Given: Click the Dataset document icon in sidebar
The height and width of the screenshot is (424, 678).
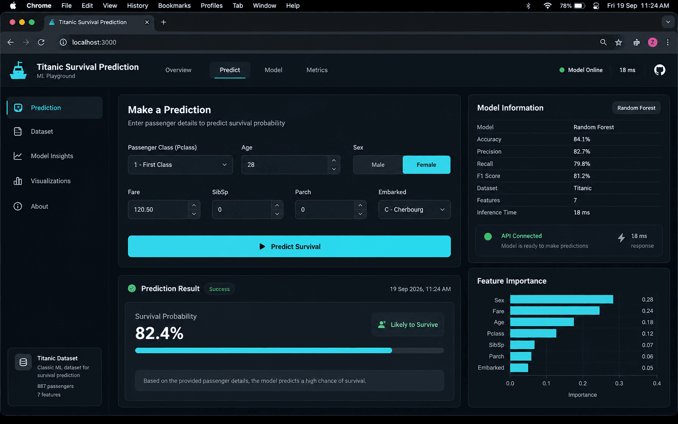Looking at the screenshot, I should coord(18,132).
